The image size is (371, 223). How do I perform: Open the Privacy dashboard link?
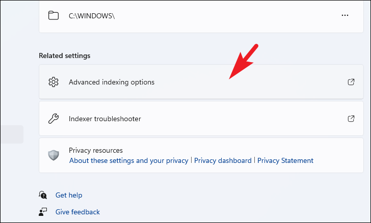[223, 160]
